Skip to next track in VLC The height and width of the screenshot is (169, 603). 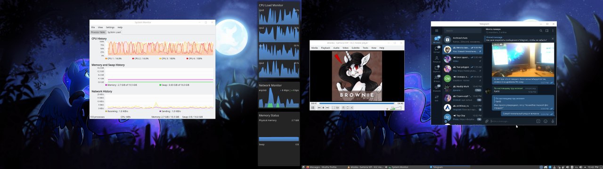(x=327, y=108)
